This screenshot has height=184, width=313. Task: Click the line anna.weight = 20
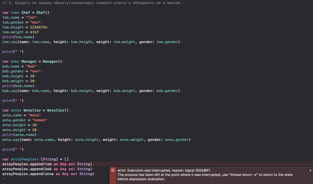(19, 130)
